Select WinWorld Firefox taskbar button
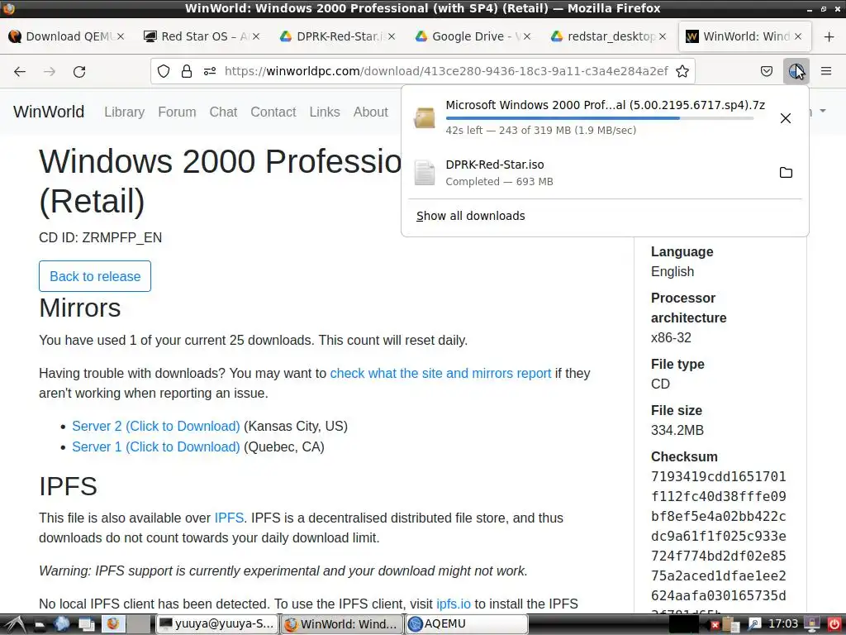Screen dimensions: 846x635 [342, 624]
